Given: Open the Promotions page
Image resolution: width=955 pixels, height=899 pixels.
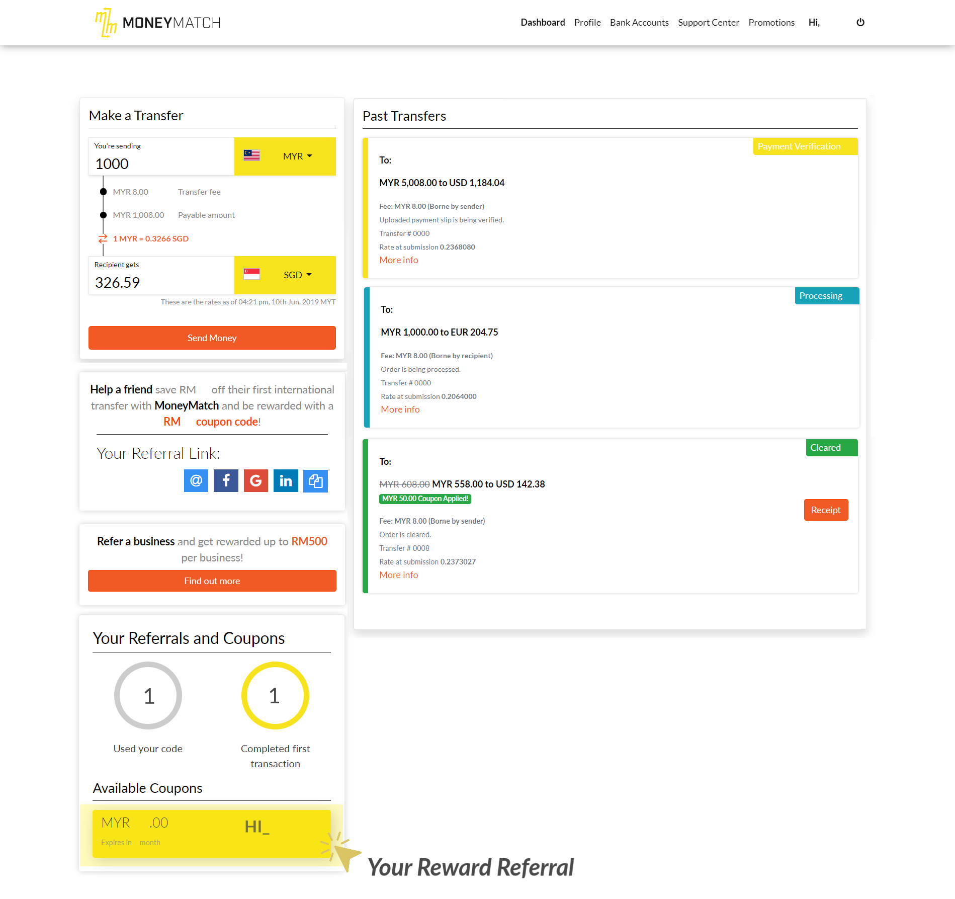Looking at the screenshot, I should (771, 23).
